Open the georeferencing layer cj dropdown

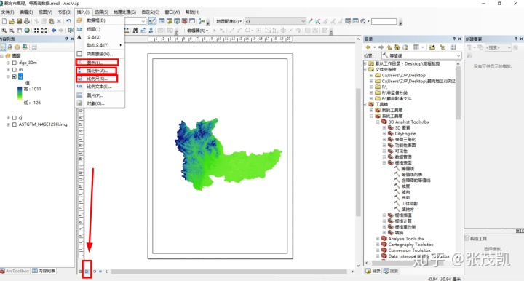pos(303,21)
